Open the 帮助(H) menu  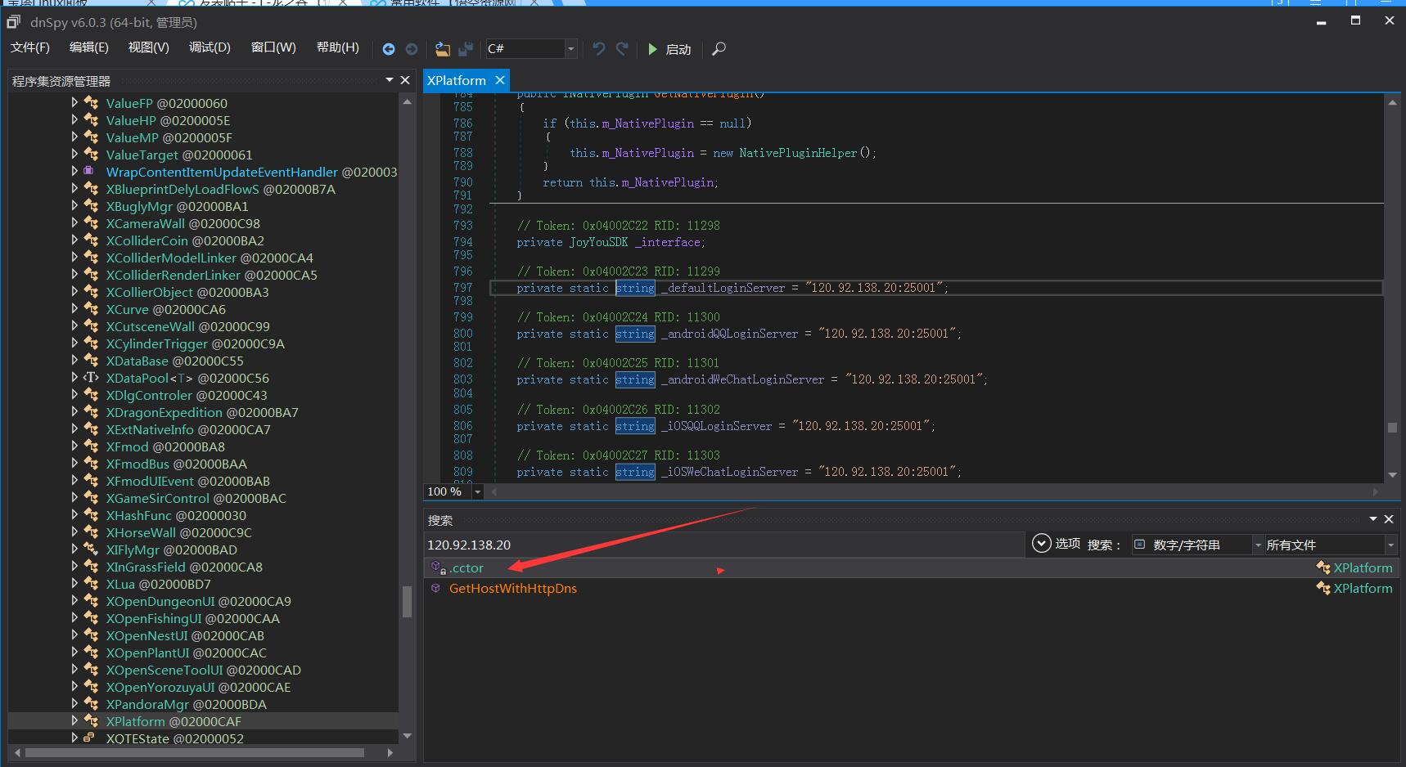[x=338, y=47]
